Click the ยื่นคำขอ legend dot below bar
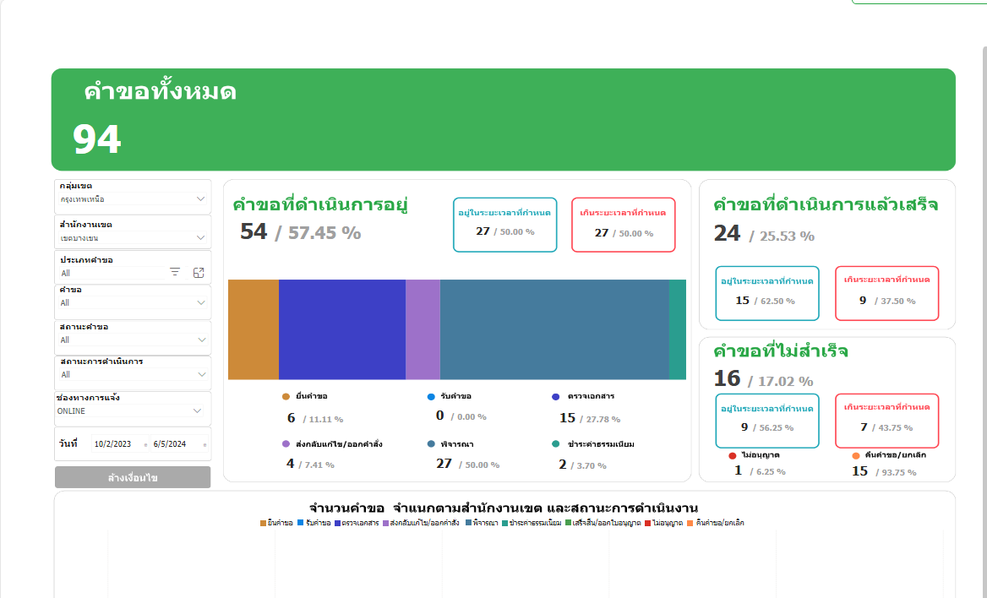987x598 pixels. 286,396
